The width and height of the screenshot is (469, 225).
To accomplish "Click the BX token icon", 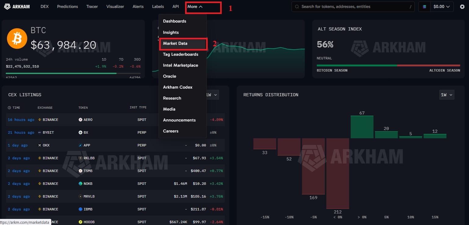I will point(81,132).
